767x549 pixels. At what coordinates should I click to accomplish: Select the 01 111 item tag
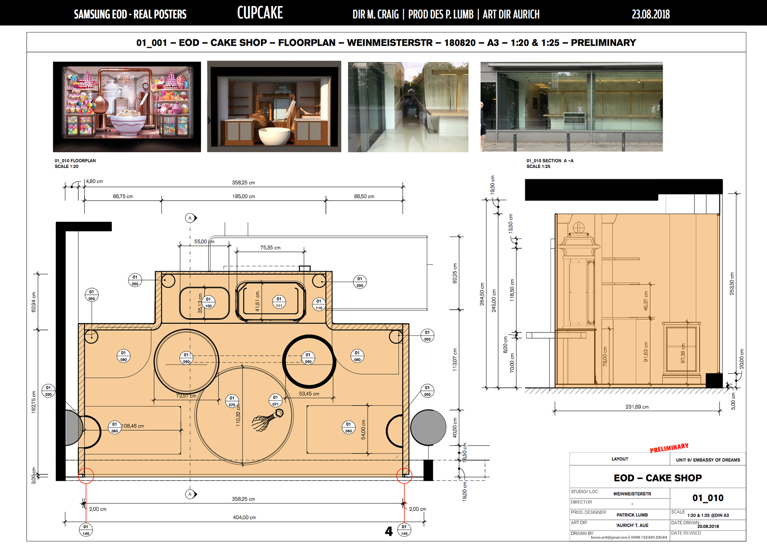point(279,302)
